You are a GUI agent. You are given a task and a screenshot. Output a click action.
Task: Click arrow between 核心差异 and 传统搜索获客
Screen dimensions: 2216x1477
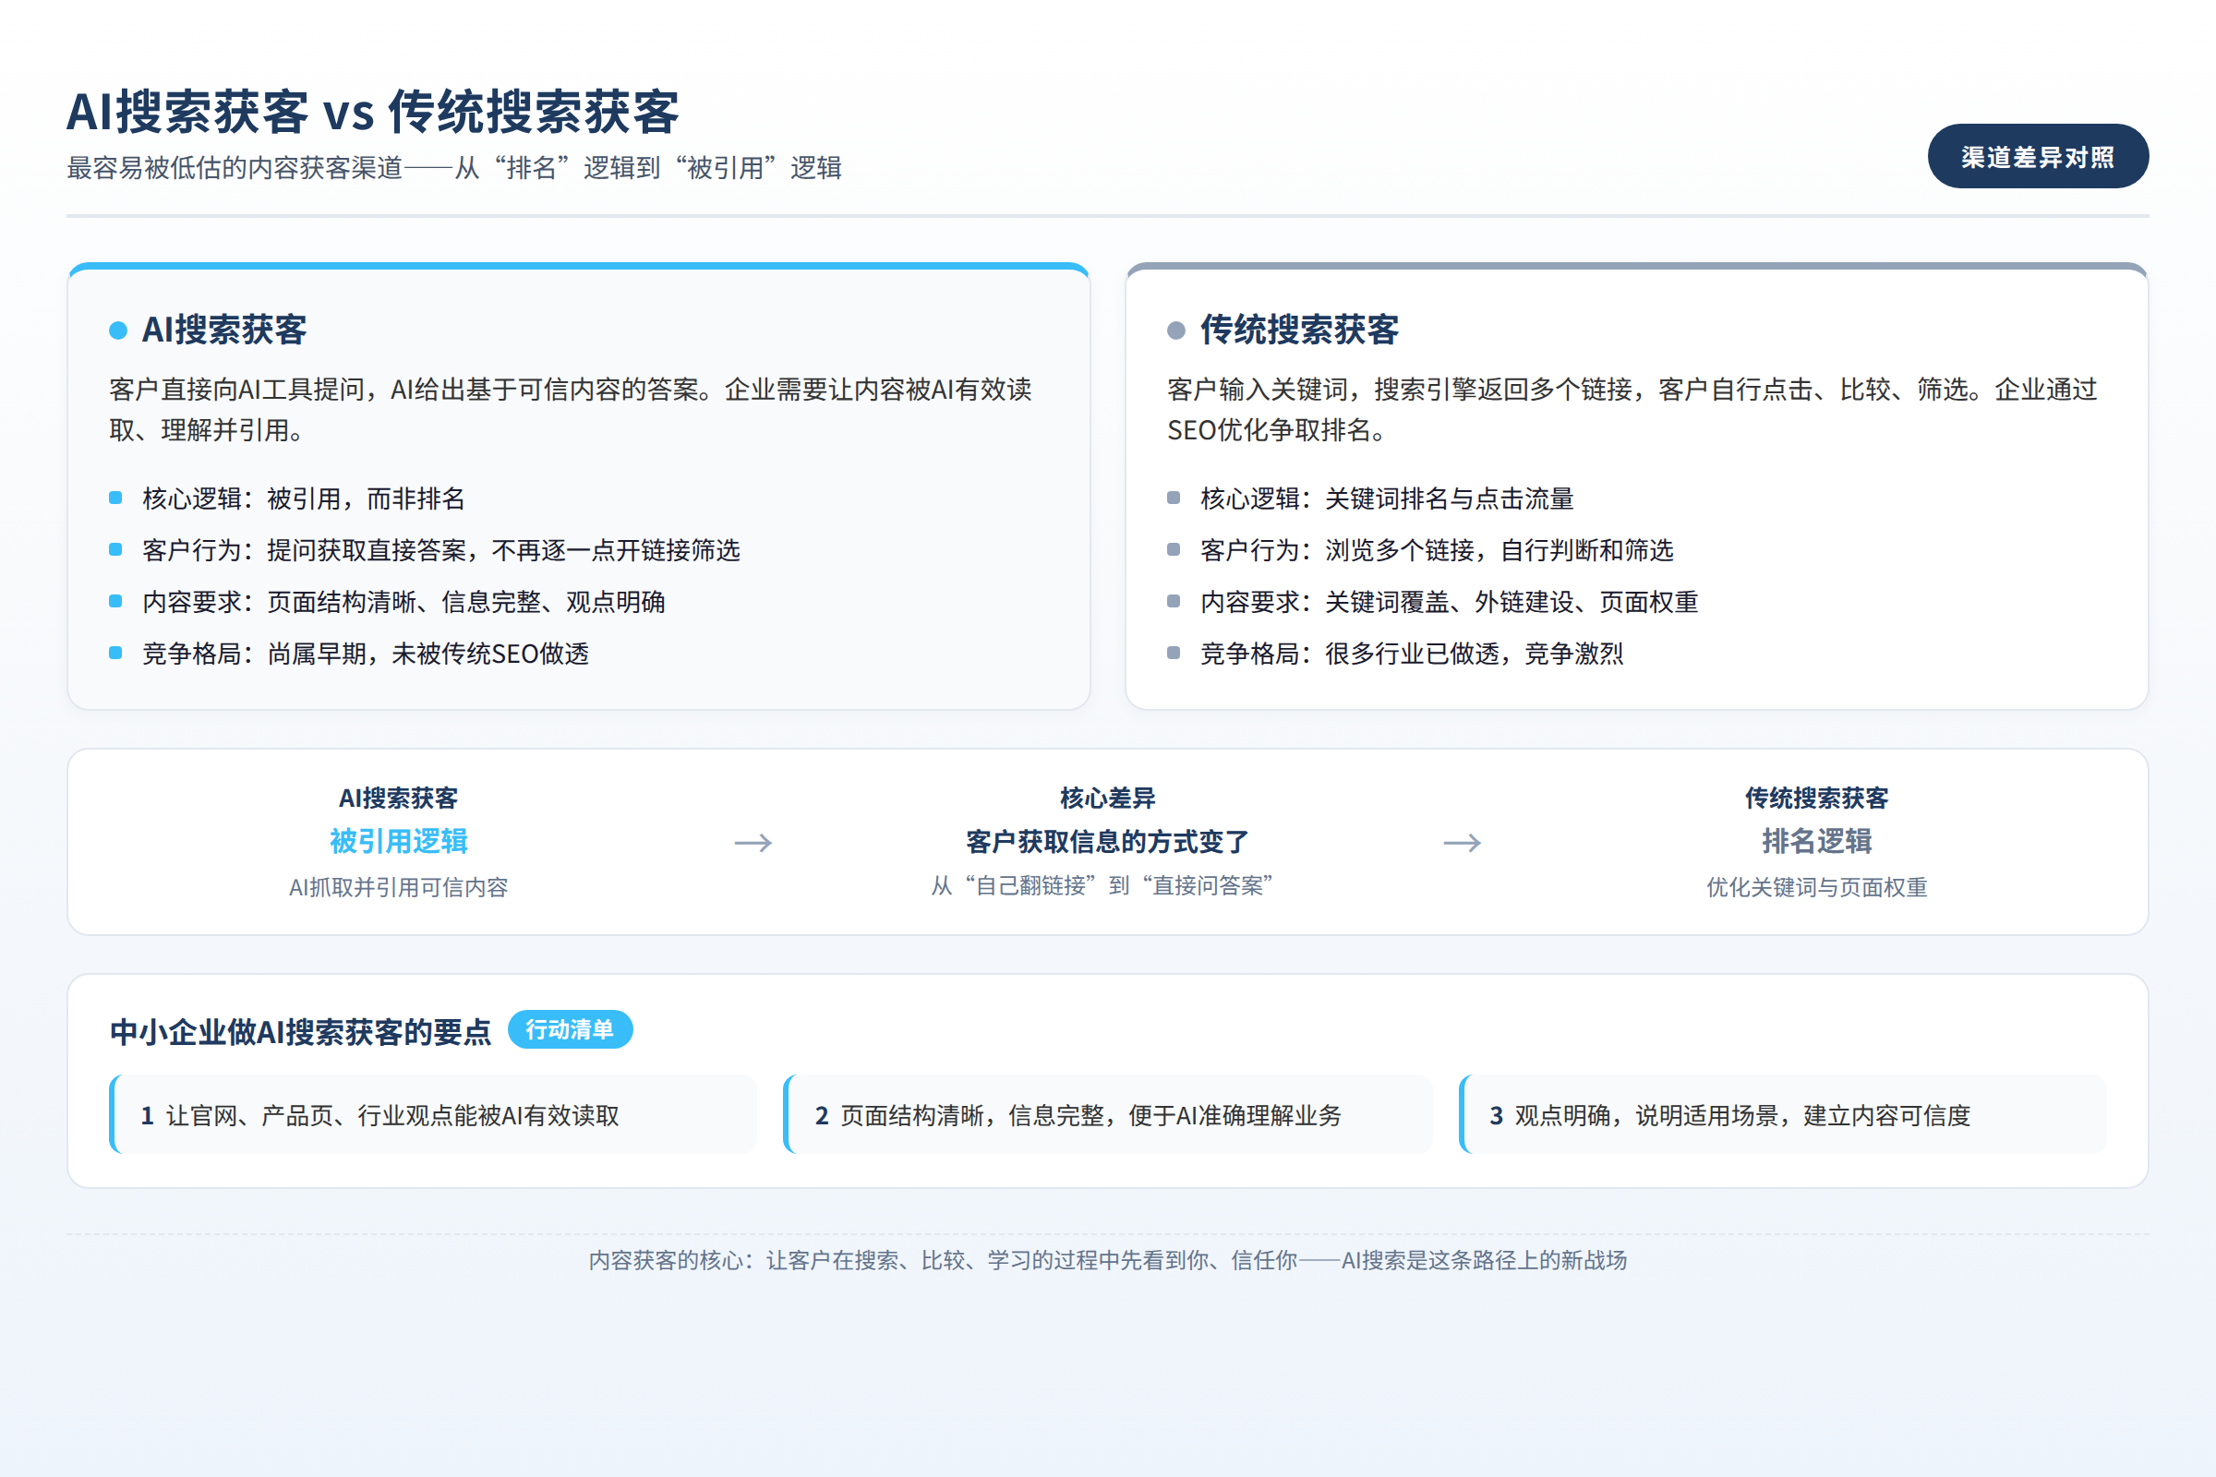coord(1463,842)
